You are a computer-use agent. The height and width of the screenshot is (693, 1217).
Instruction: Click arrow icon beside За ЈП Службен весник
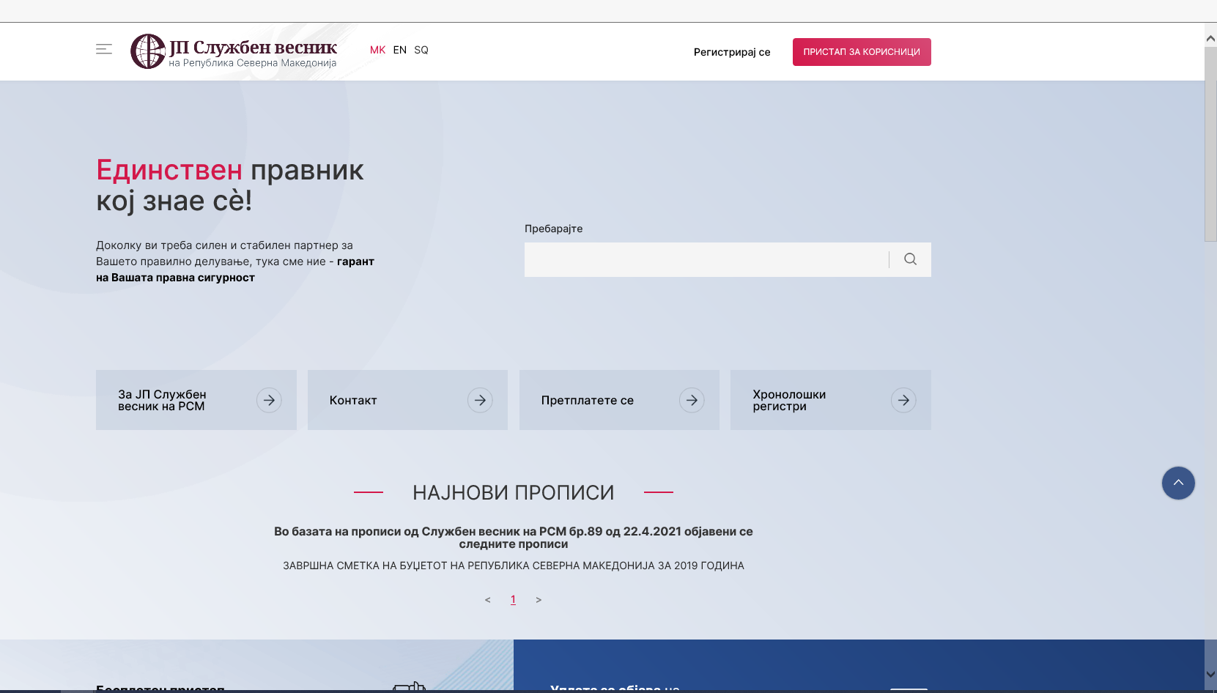(269, 401)
